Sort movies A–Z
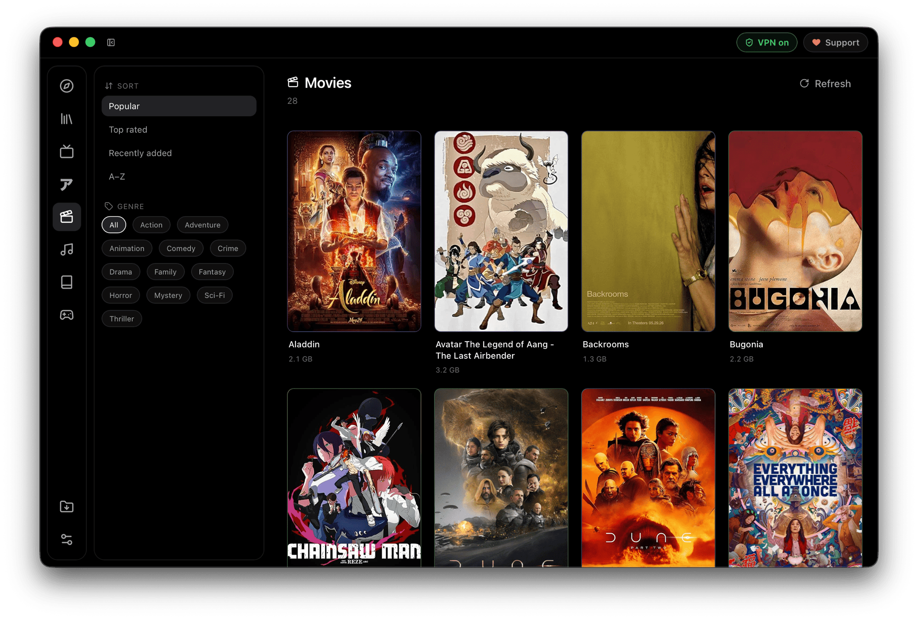918x620 pixels. click(179, 176)
